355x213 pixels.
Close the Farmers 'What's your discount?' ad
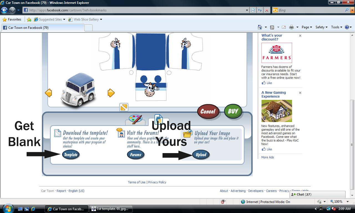pyautogui.click(x=300, y=36)
